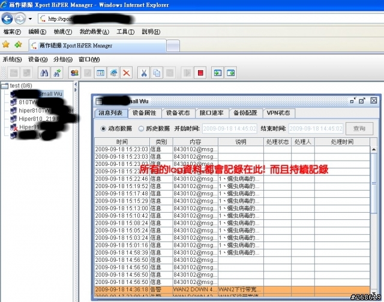Select the 动态数据 radio button
Image resolution: width=384 pixels, height=302 pixels.
(x=103, y=129)
